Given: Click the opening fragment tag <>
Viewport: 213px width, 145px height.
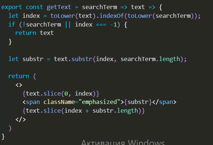Looking at the screenshot, I should tap(19, 85).
